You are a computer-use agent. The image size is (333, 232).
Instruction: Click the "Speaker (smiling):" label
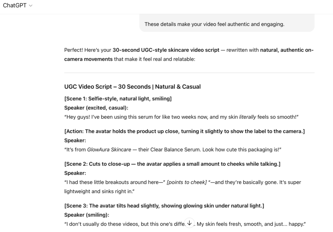click(x=87, y=215)
